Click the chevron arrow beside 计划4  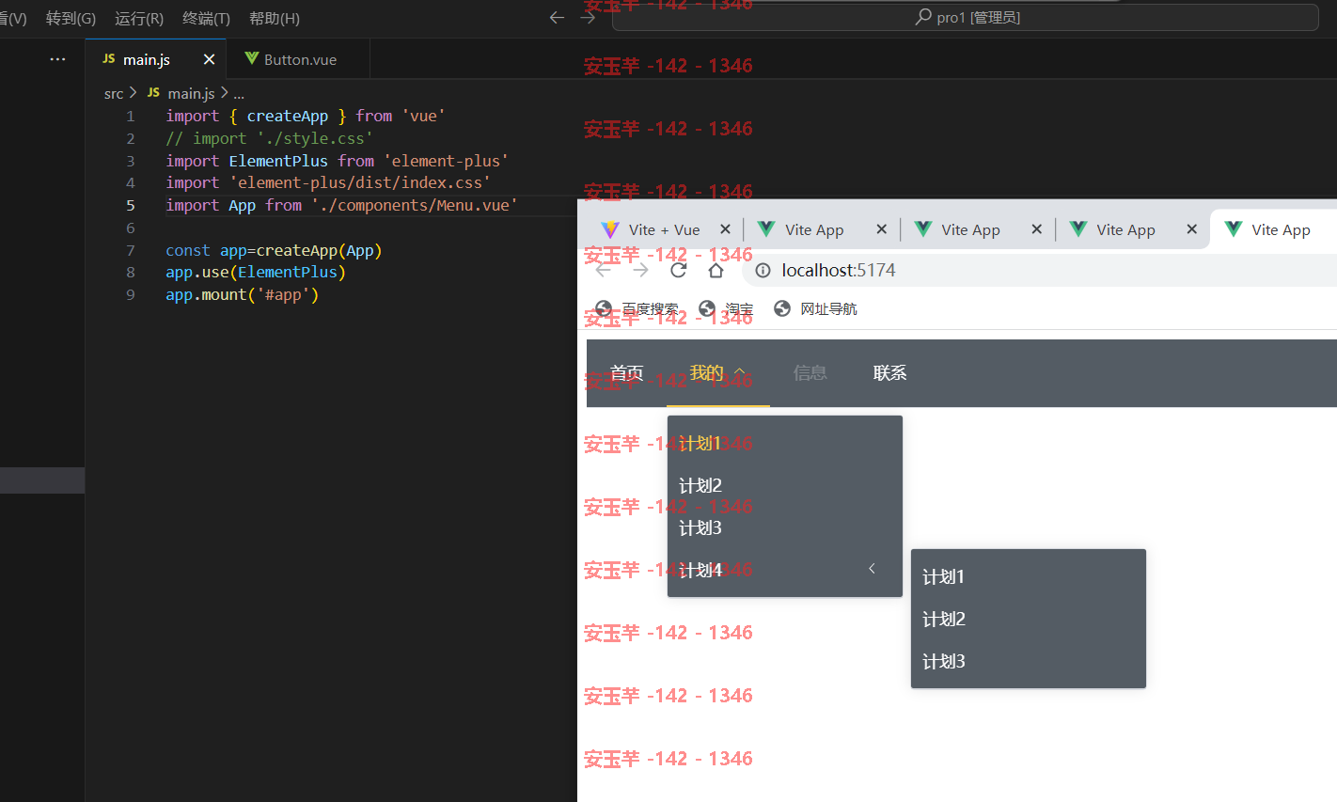click(x=872, y=568)
